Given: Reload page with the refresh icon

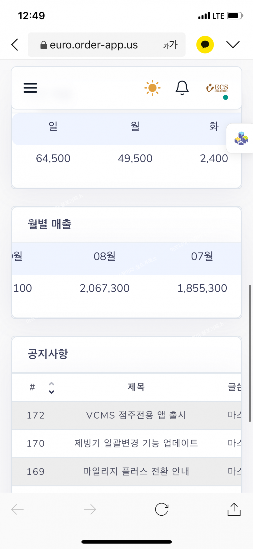Looking at the screenshot, I should (162, 509).
